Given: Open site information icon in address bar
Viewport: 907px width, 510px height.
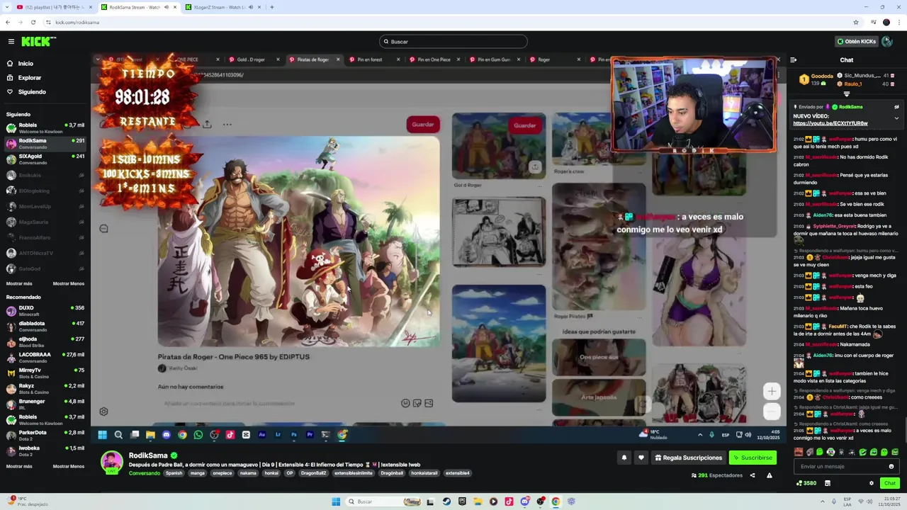Looking at the screenshot, I should (x=50, y=22).
